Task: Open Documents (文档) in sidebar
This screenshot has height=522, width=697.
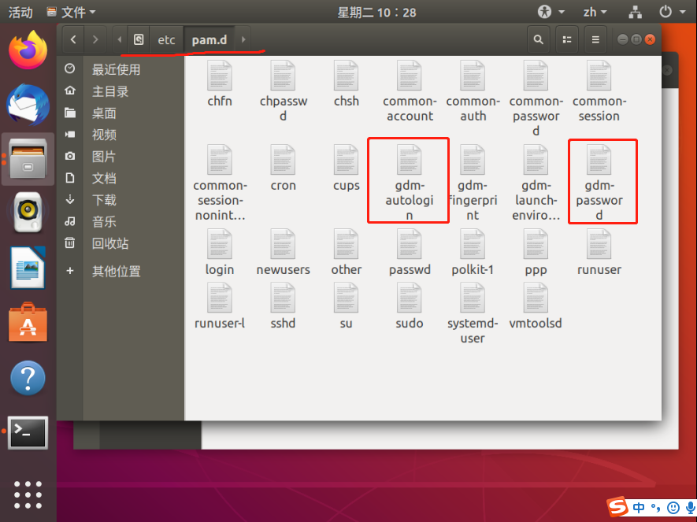Action: 104,178
